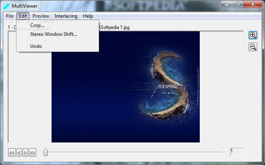Click the zoom in magnifier icon

coord(253,35)
